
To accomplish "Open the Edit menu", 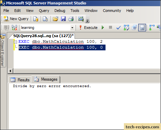I will pos(17,11).
